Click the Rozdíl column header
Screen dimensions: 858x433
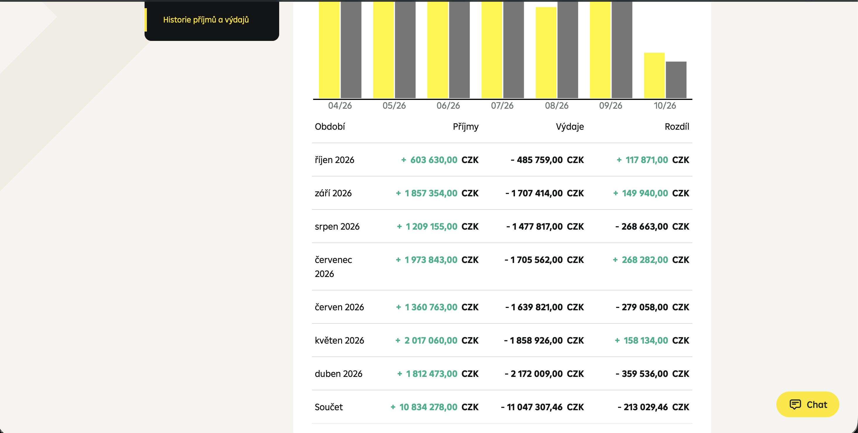pyautogui.click(x=677, y=127)
